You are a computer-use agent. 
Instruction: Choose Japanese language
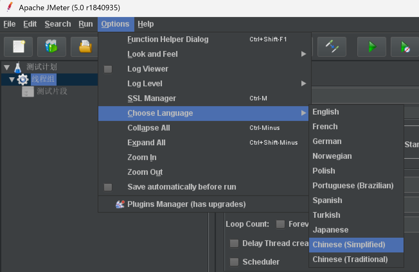point(356,230)
